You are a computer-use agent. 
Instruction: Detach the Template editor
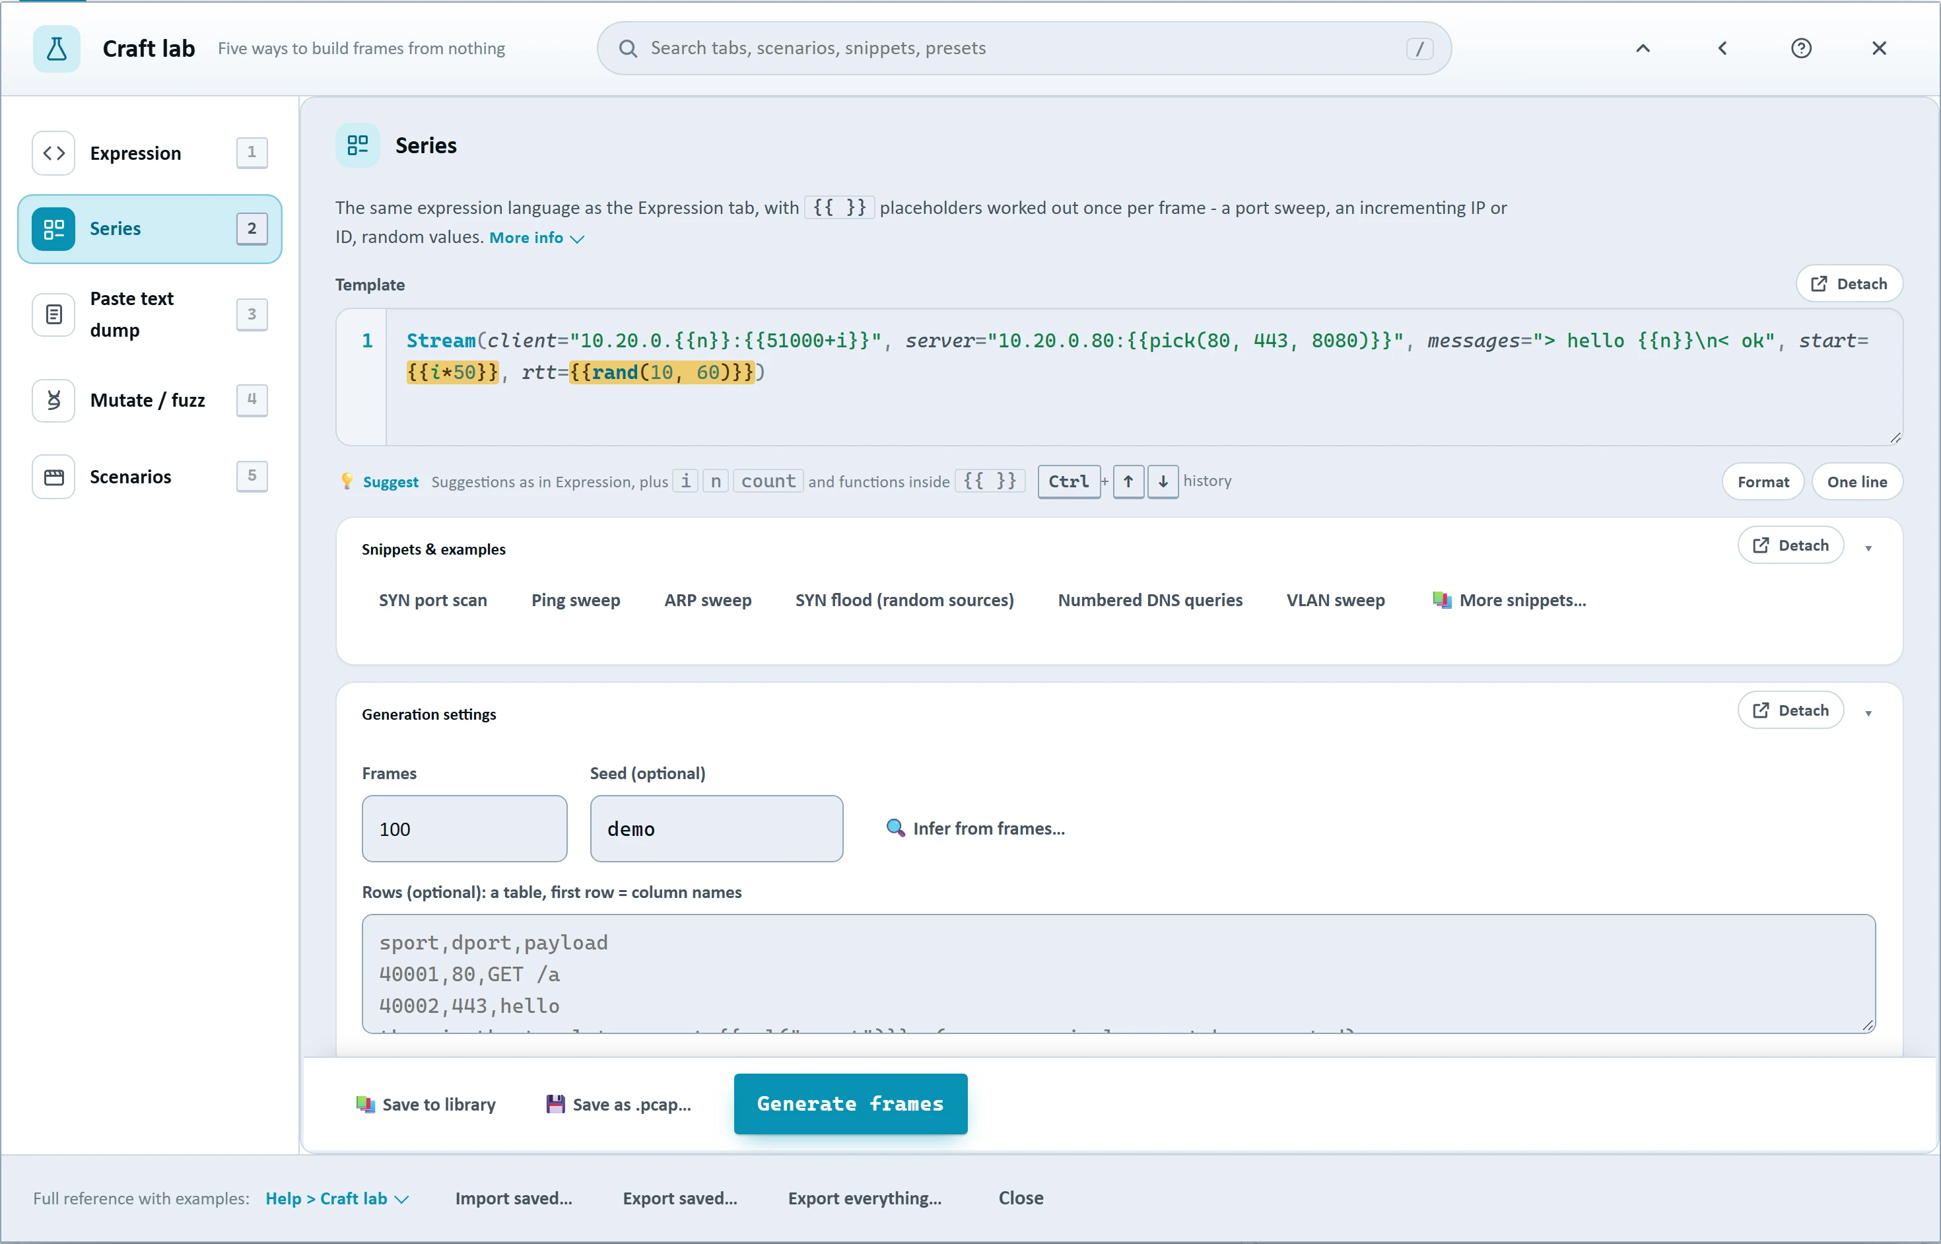coord(1849,283)
